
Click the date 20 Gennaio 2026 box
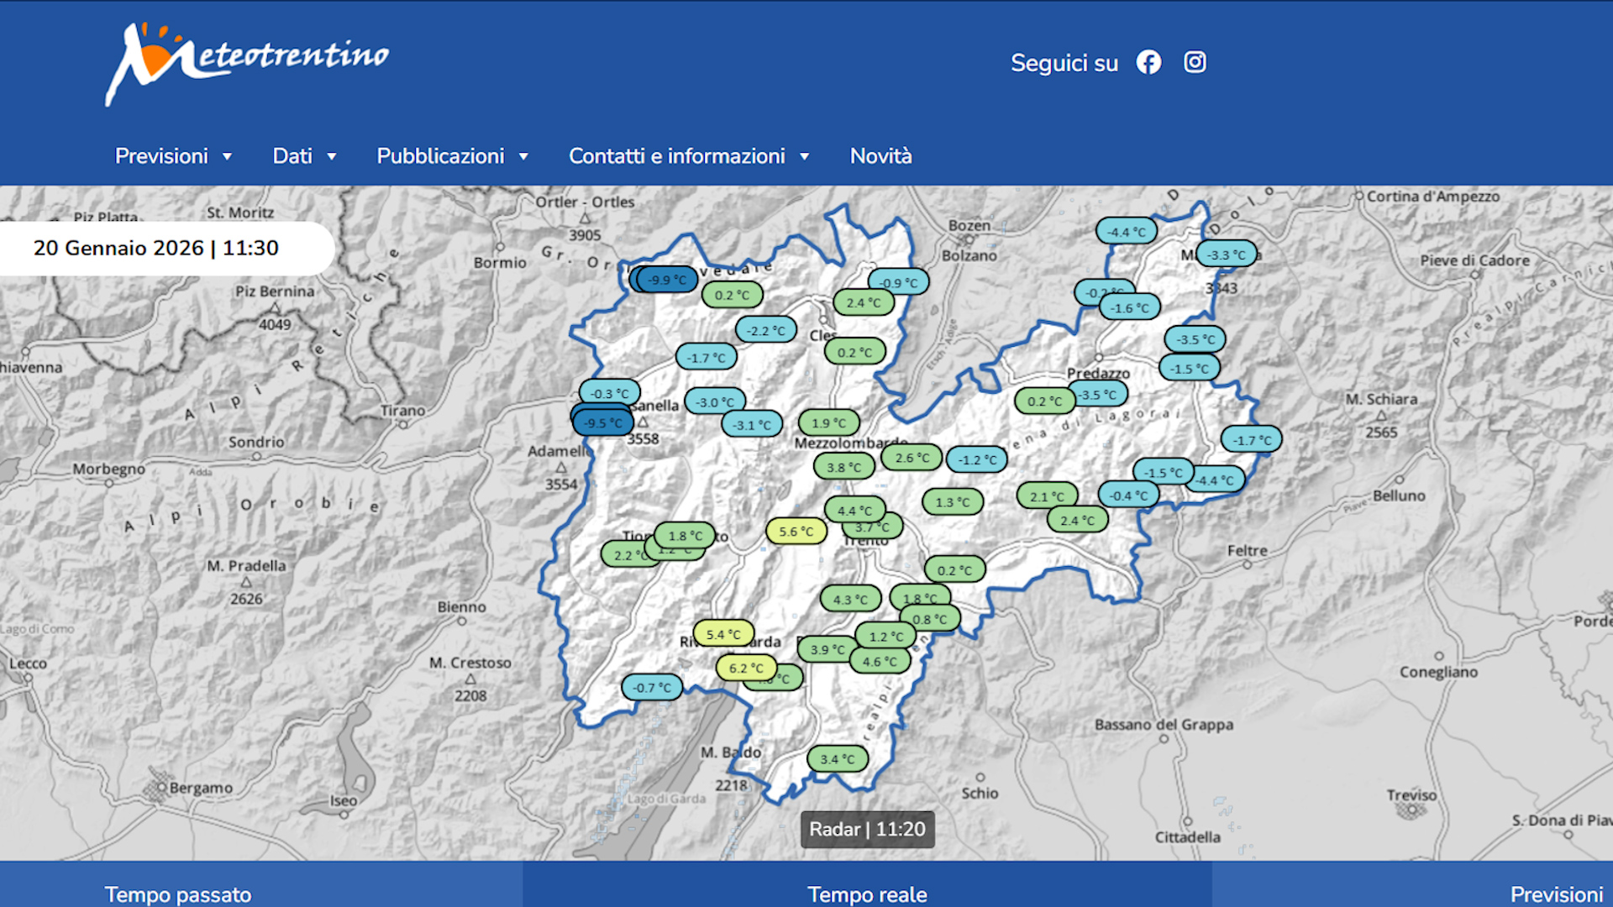(156, 249)
